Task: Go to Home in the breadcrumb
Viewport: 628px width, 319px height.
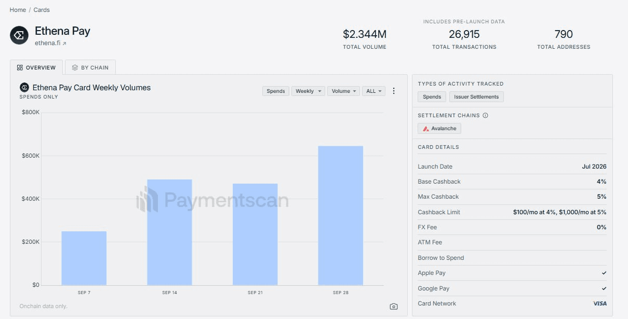Action: 18,10
